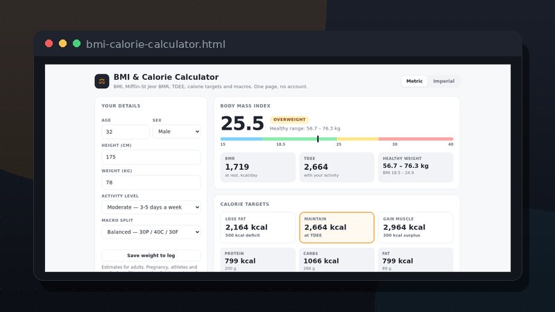The height and width of the screenshot is (312, 555).
Task: Click the green healthy segment of BMI bar
Action: 300,139
